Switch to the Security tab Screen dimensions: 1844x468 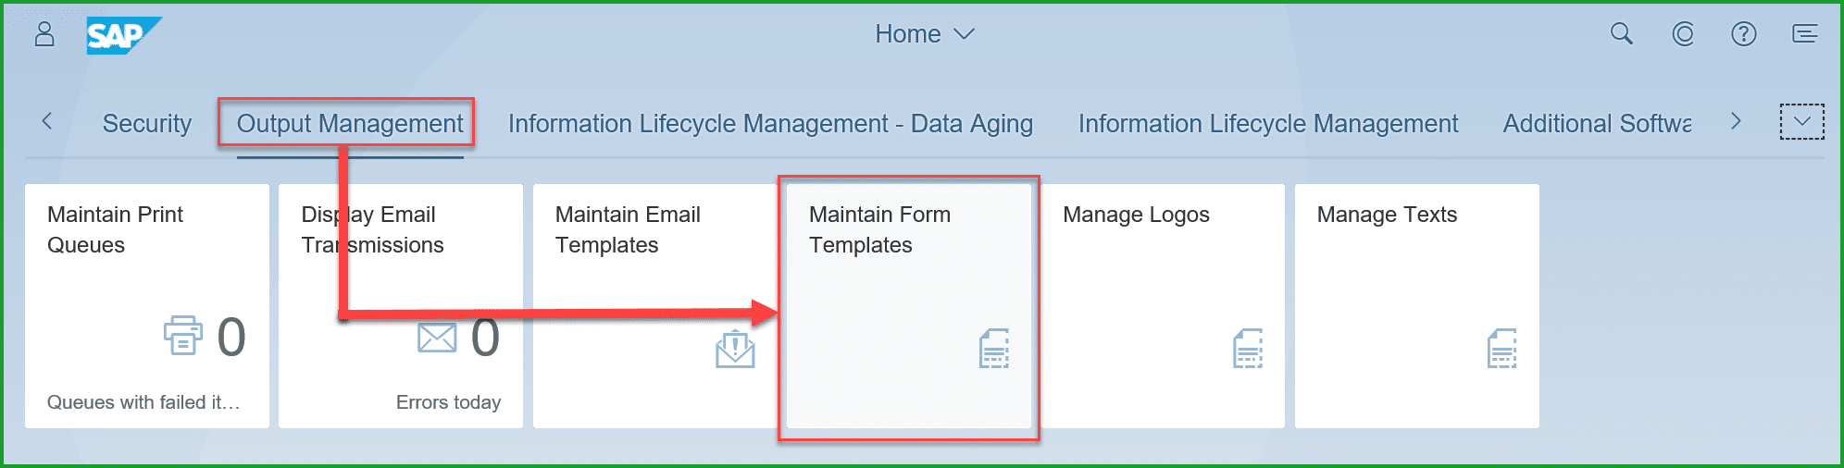click(x=146, y=123)
